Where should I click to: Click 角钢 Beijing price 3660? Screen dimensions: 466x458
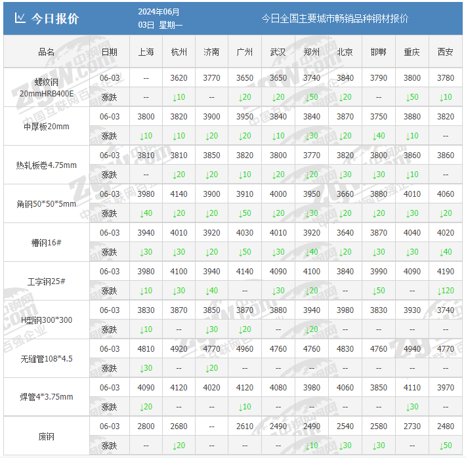pos(345,194)
